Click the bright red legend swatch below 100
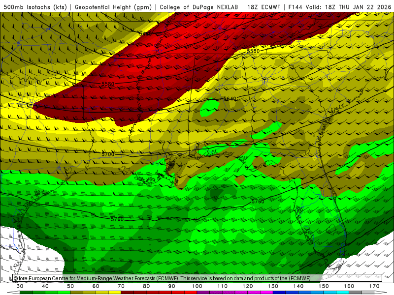This screenshot has width=394, height=295. (191, 293)
